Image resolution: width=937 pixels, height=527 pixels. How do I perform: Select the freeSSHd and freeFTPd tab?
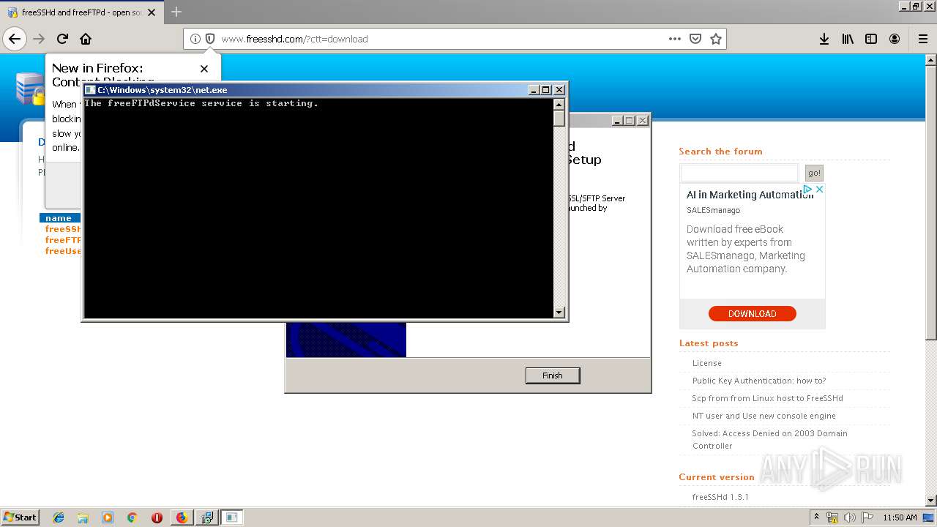click(81, 12)
